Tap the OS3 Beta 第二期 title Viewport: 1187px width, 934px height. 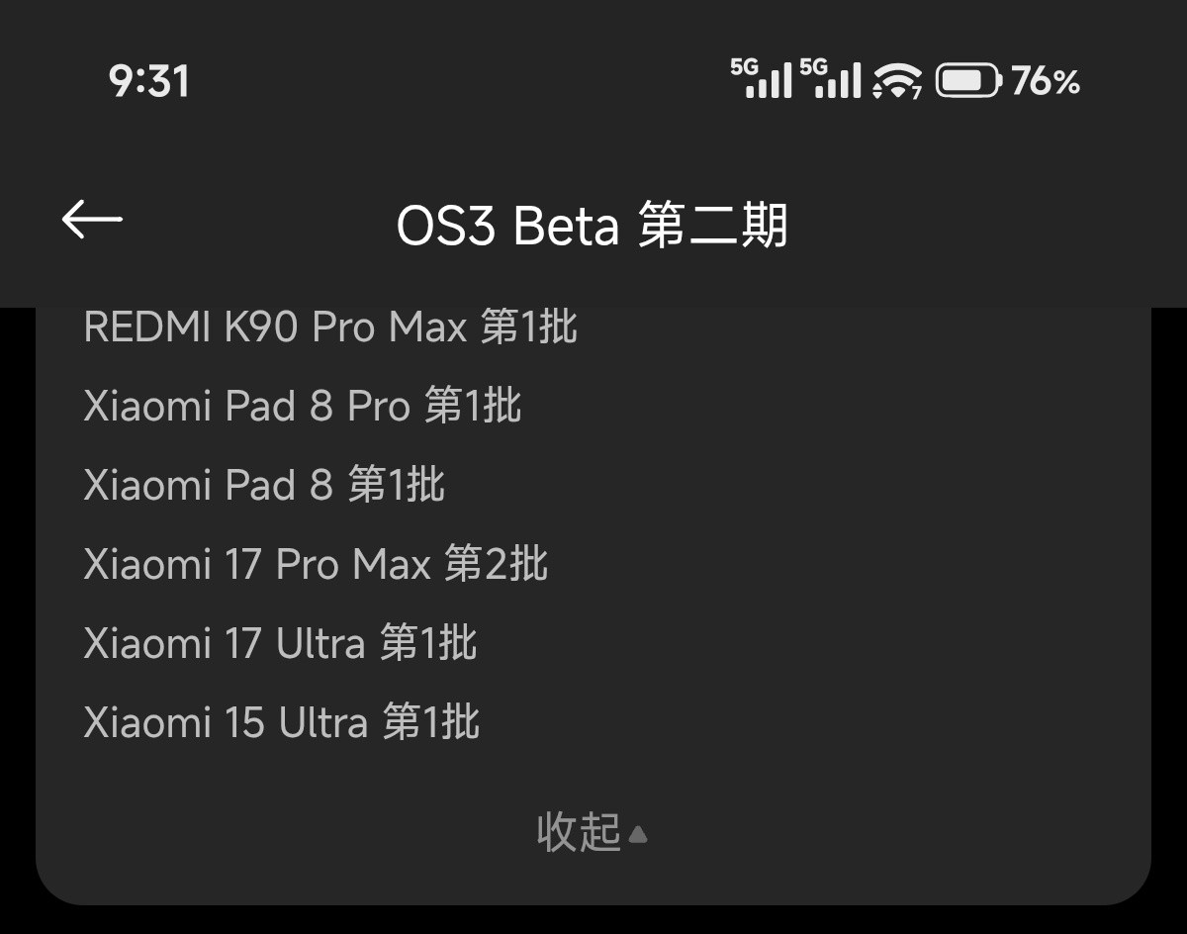(x=593, y=225)
